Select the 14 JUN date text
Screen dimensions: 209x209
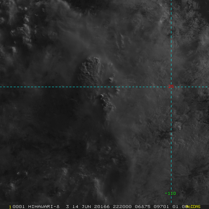82,207
